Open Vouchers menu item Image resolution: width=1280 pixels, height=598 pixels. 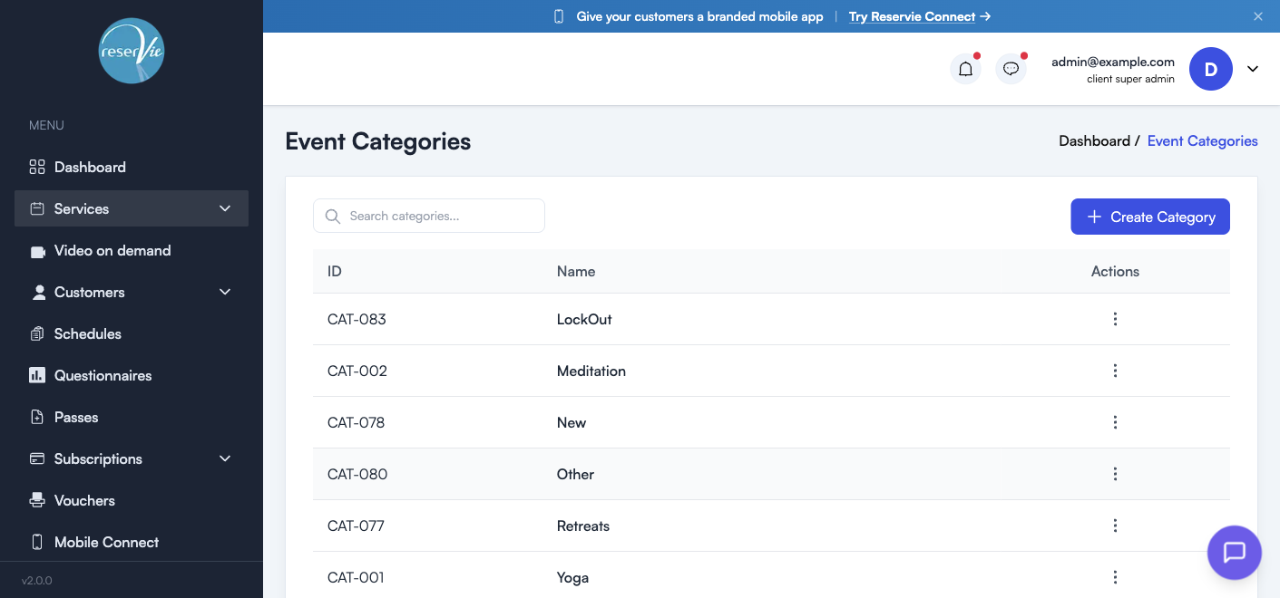click(132, 500)
